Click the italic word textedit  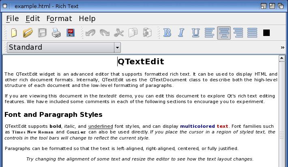pyautogui.click(x=107, y=96)
